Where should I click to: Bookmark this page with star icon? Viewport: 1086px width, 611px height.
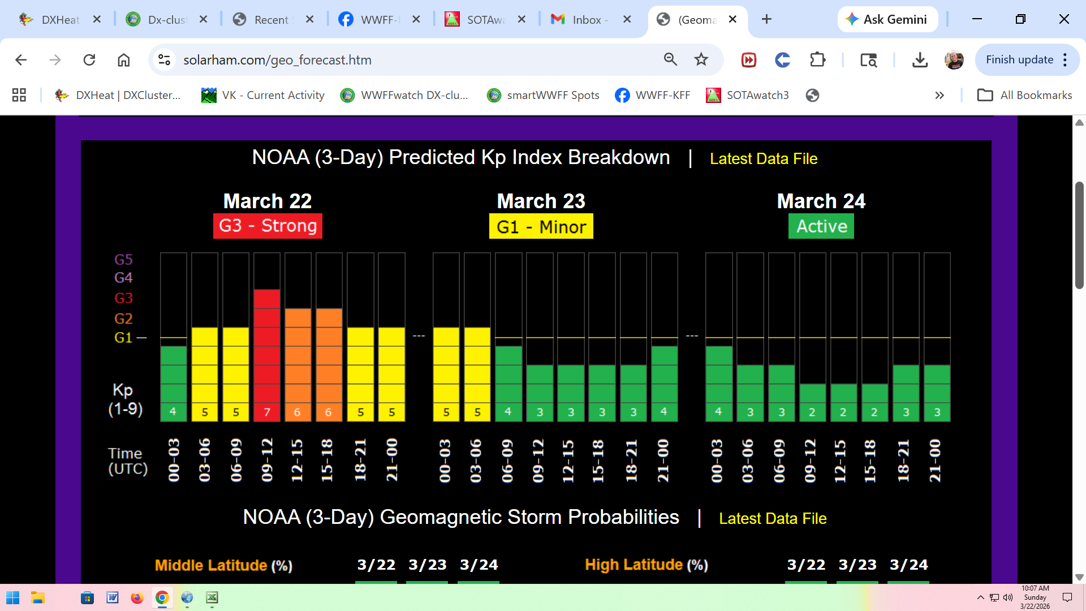pyautogui.click(x=701, y=59)
